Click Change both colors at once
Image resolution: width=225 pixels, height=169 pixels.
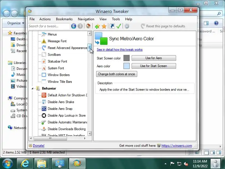point(116,74)
